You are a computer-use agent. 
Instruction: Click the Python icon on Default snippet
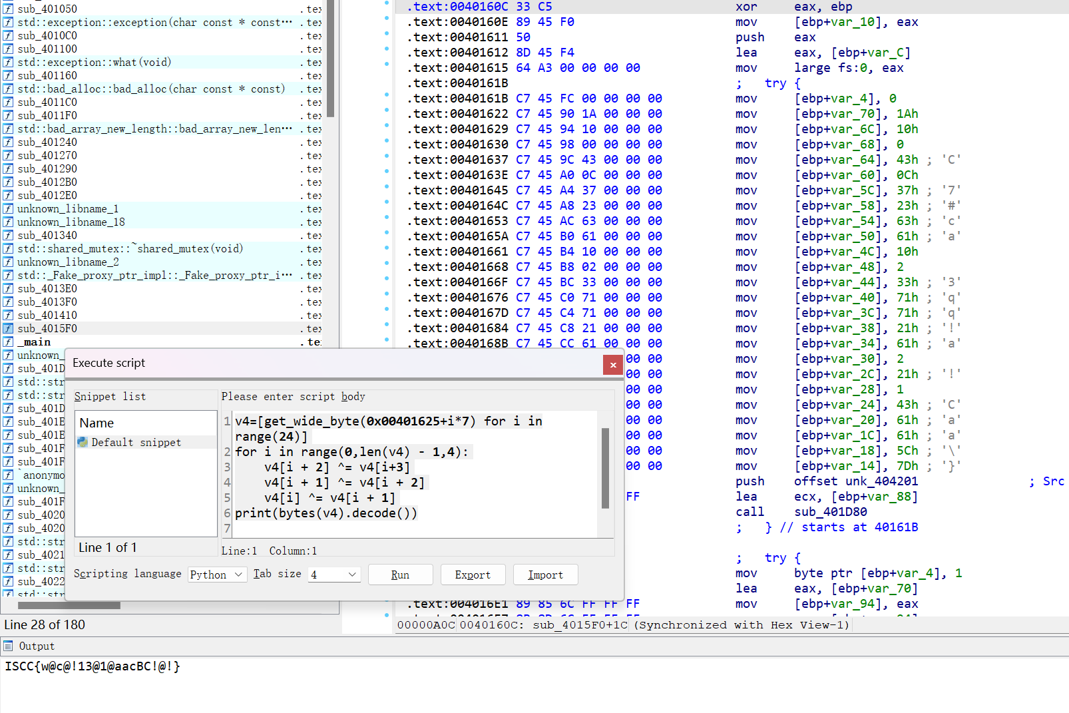coord(83,442)
